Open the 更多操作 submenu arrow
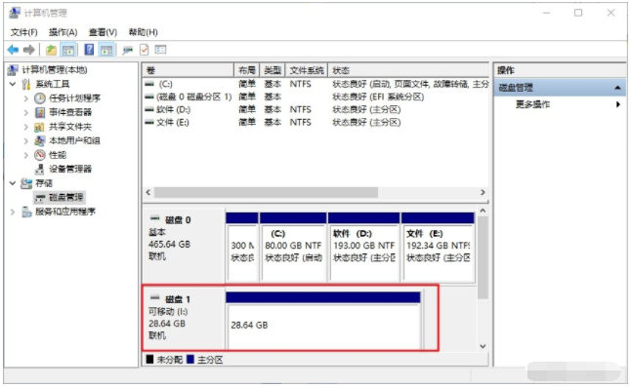This screenshot has height=387, width=631. [x=618, y=104]
